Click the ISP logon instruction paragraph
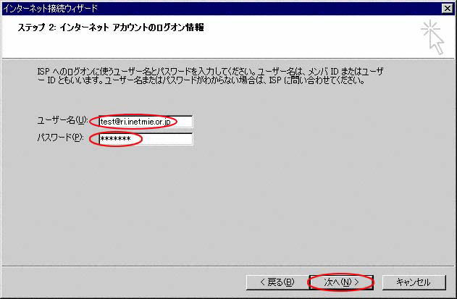 coord(211,76)
